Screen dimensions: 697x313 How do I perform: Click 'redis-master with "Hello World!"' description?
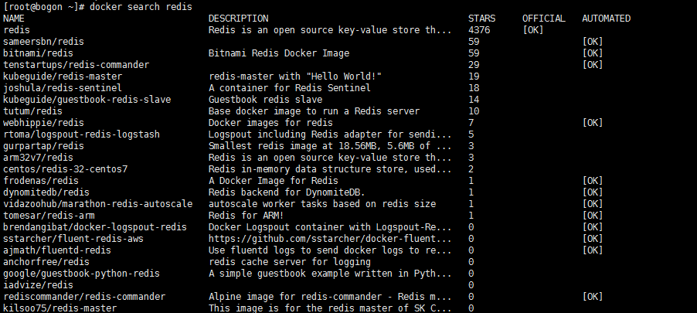tap(294, 76)
